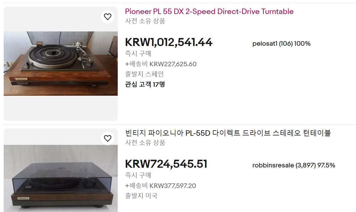Click 사전 소유 상품 under Pioneer PL 55 DX
356x212 pixels.
145,21
